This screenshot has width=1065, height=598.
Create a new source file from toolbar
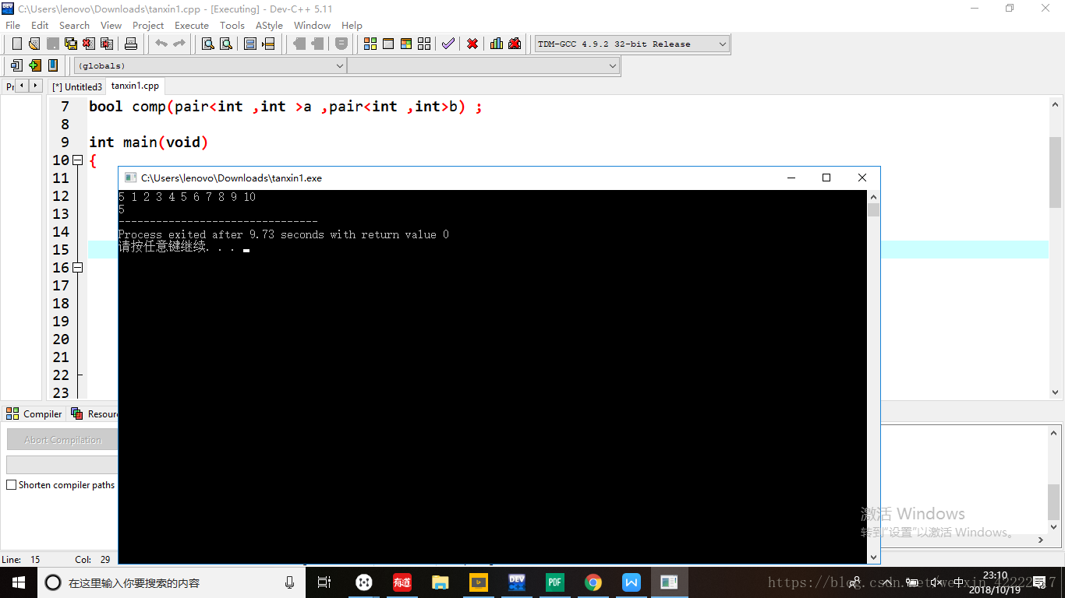[16, 44]
